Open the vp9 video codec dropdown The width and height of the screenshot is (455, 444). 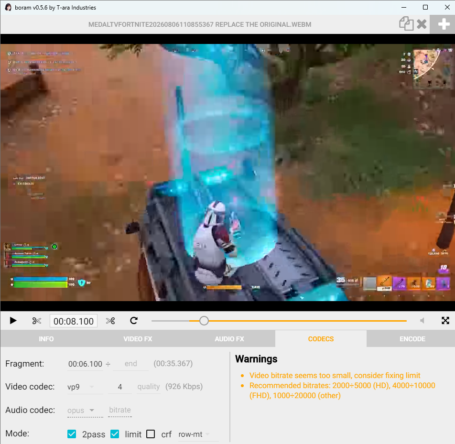tap(85, 387)
